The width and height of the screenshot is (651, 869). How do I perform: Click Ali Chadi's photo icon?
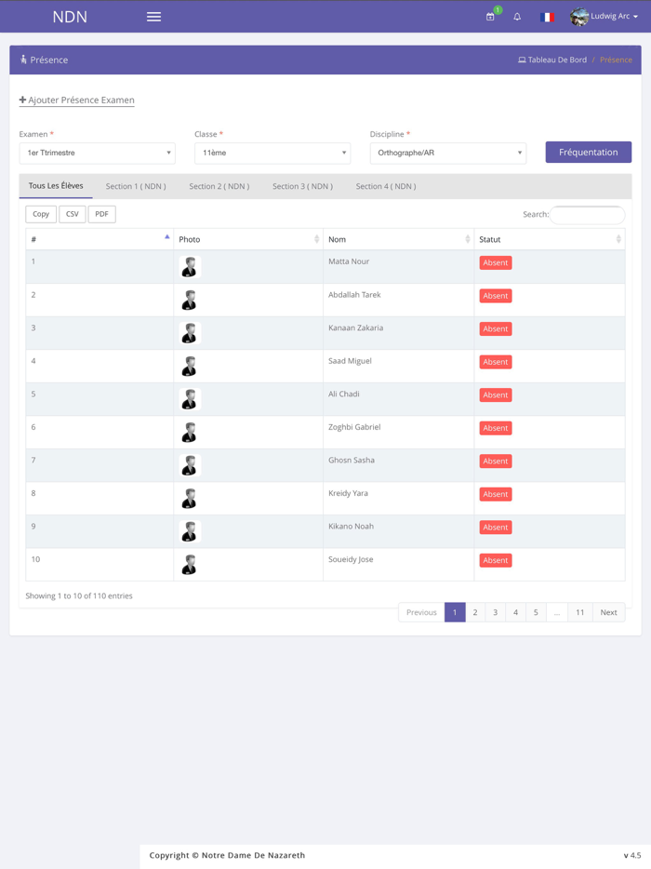coord(190,399)
